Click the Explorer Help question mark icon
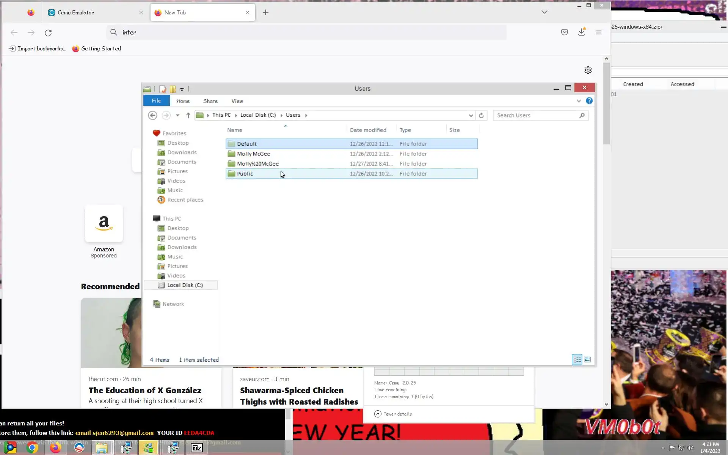This screenshot has width=728, height=455. pyautogui.click(x=589, y=101)
